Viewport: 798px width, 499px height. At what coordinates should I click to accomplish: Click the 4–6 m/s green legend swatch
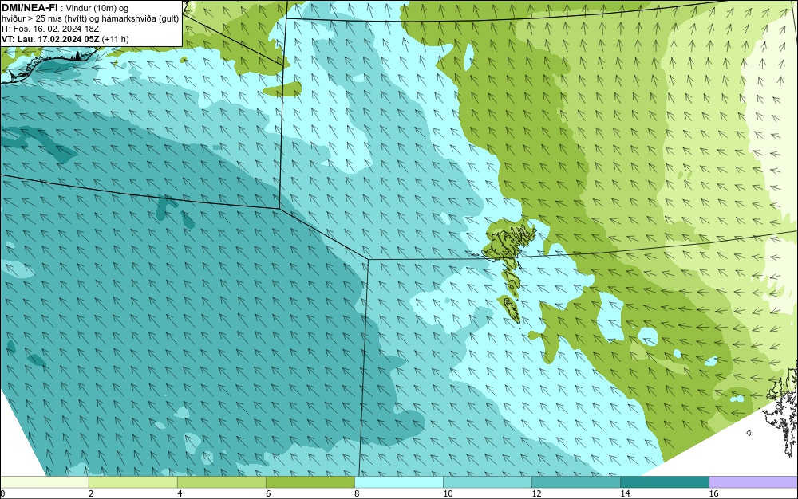[221, 481]
